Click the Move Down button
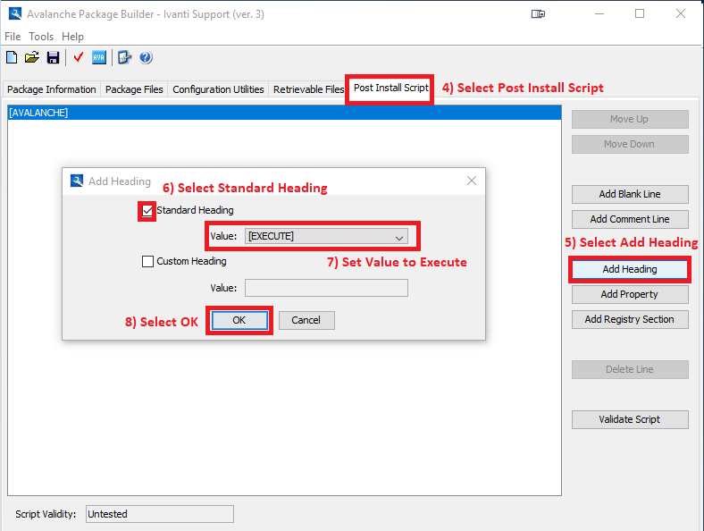704x531 pixels. [630, 144]
